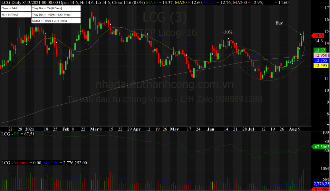Viewport: 330px width, 191px height.
Task: Click the Mar label on date axis
Action: (x=94, y=129)
